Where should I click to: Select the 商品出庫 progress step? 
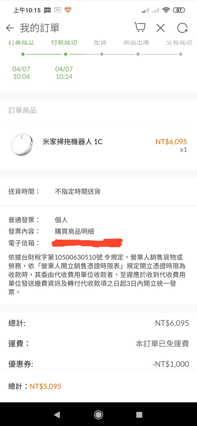pos(136,43)
